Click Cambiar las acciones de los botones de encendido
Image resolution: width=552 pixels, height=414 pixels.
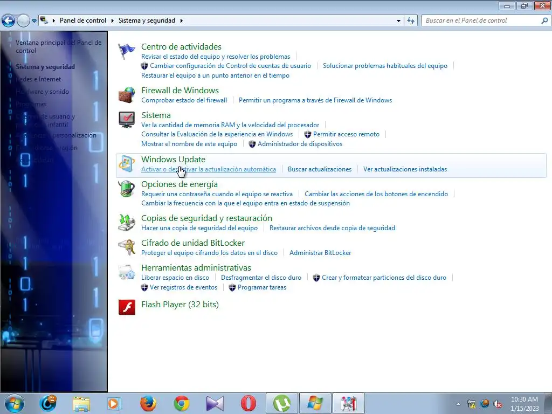[x=376, y=194]
